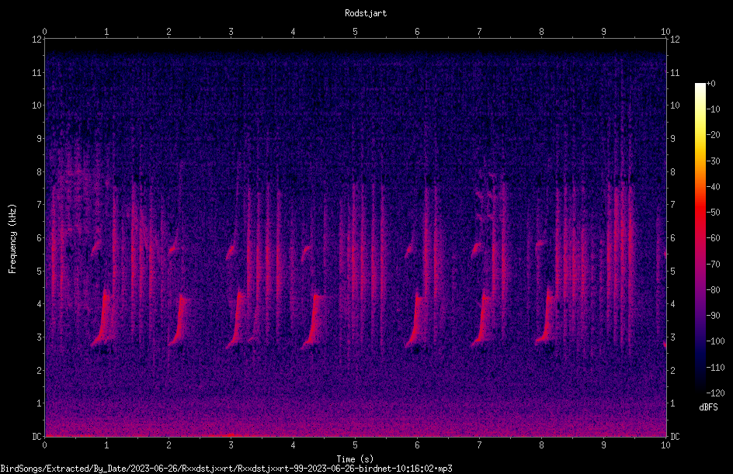Click the file path text at the bottom
733x474 pixels.
[x=226, y=469]
